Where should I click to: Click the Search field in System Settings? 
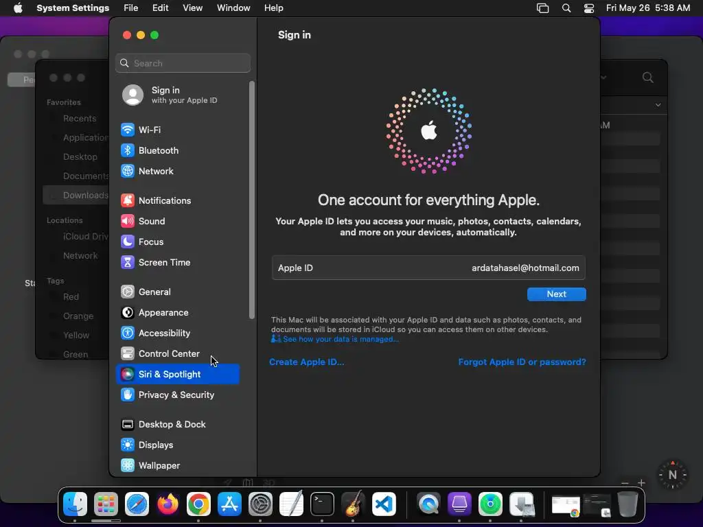(x=183, y=63)
